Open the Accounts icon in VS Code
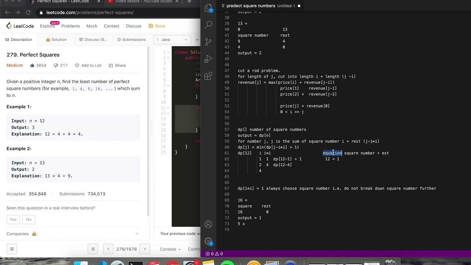Viewport: 471px width, 265px height. coord(208,224)
